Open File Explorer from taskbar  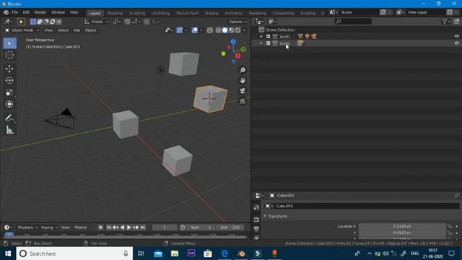tap(175, 253)
